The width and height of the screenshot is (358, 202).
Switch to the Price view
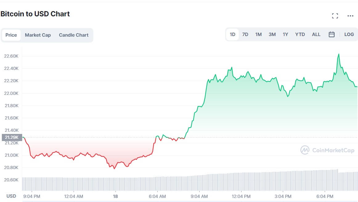pos(11,35)
